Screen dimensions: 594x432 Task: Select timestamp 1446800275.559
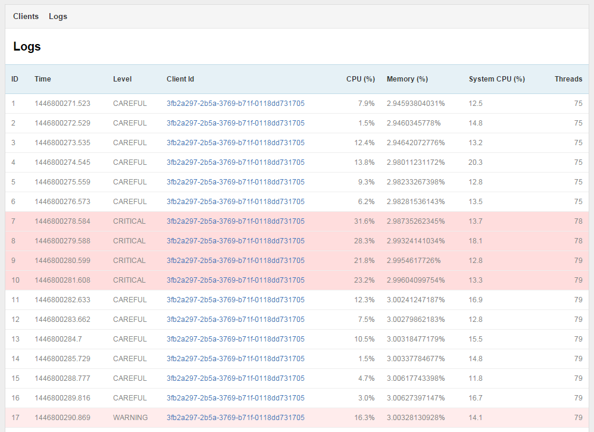coord(62,182)
